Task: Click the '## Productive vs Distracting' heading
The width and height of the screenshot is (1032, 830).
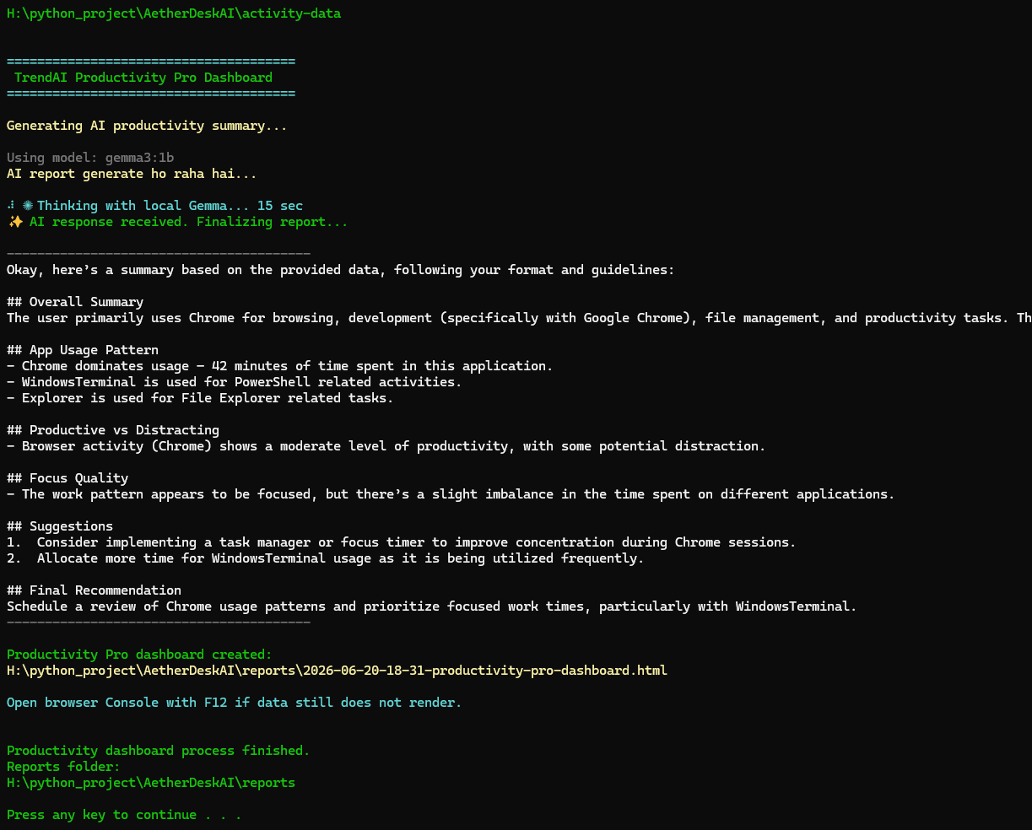Action: click(x=113, y=430)
